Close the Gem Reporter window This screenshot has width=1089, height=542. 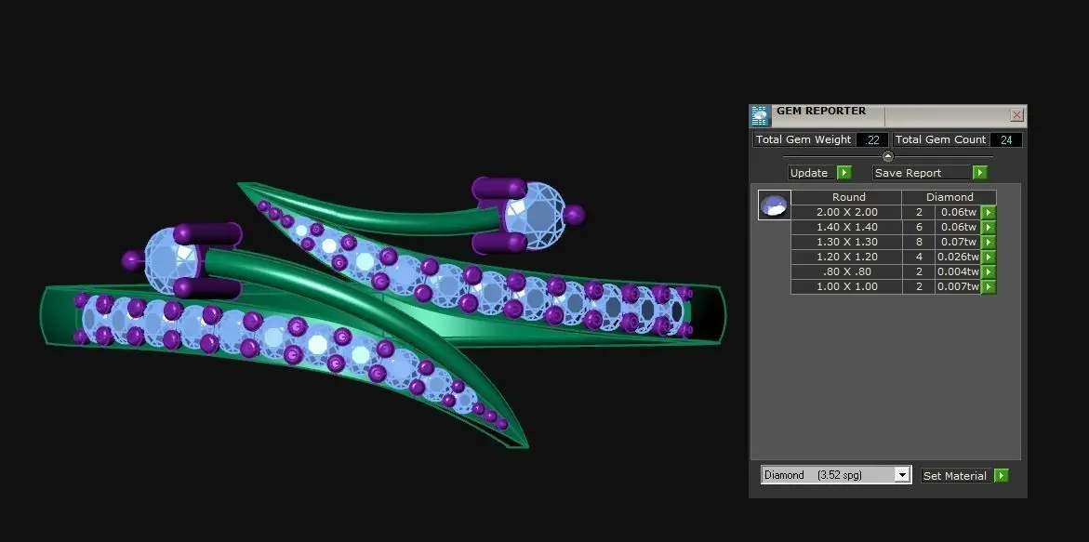1016,115
